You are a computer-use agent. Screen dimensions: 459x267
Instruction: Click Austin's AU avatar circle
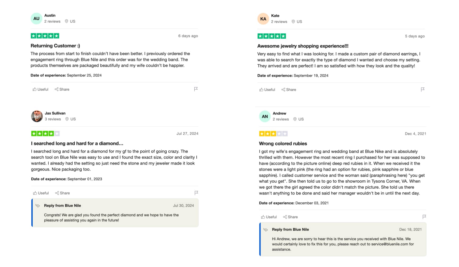pos(36,18)
